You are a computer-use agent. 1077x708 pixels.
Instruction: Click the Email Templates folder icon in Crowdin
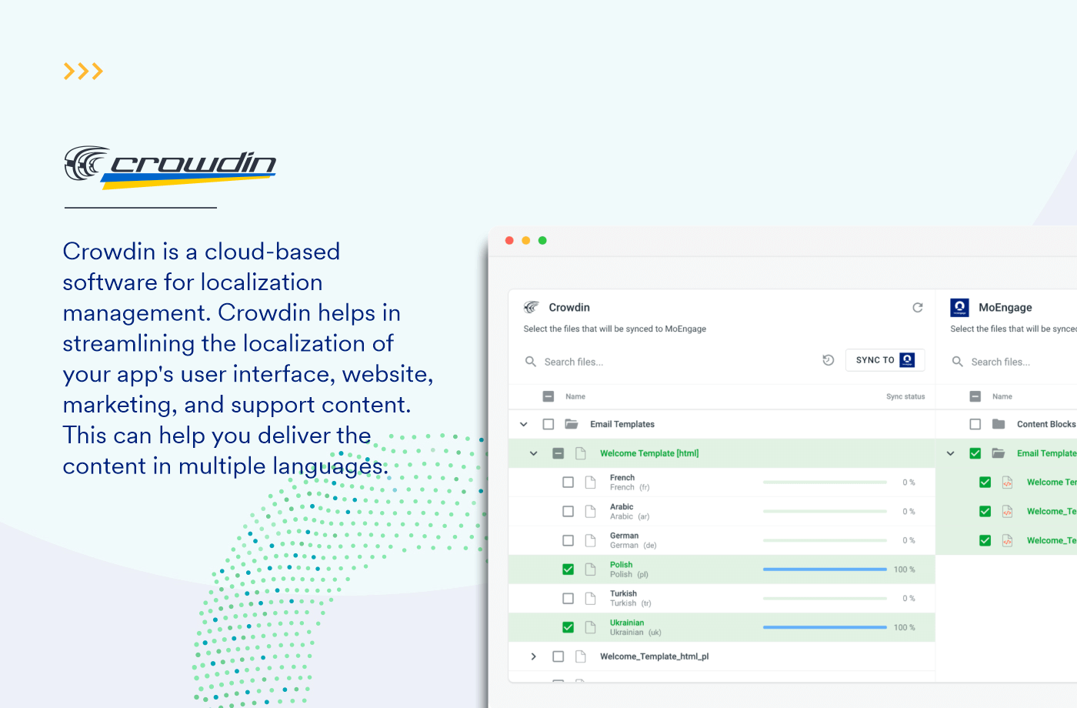point(572,424)
